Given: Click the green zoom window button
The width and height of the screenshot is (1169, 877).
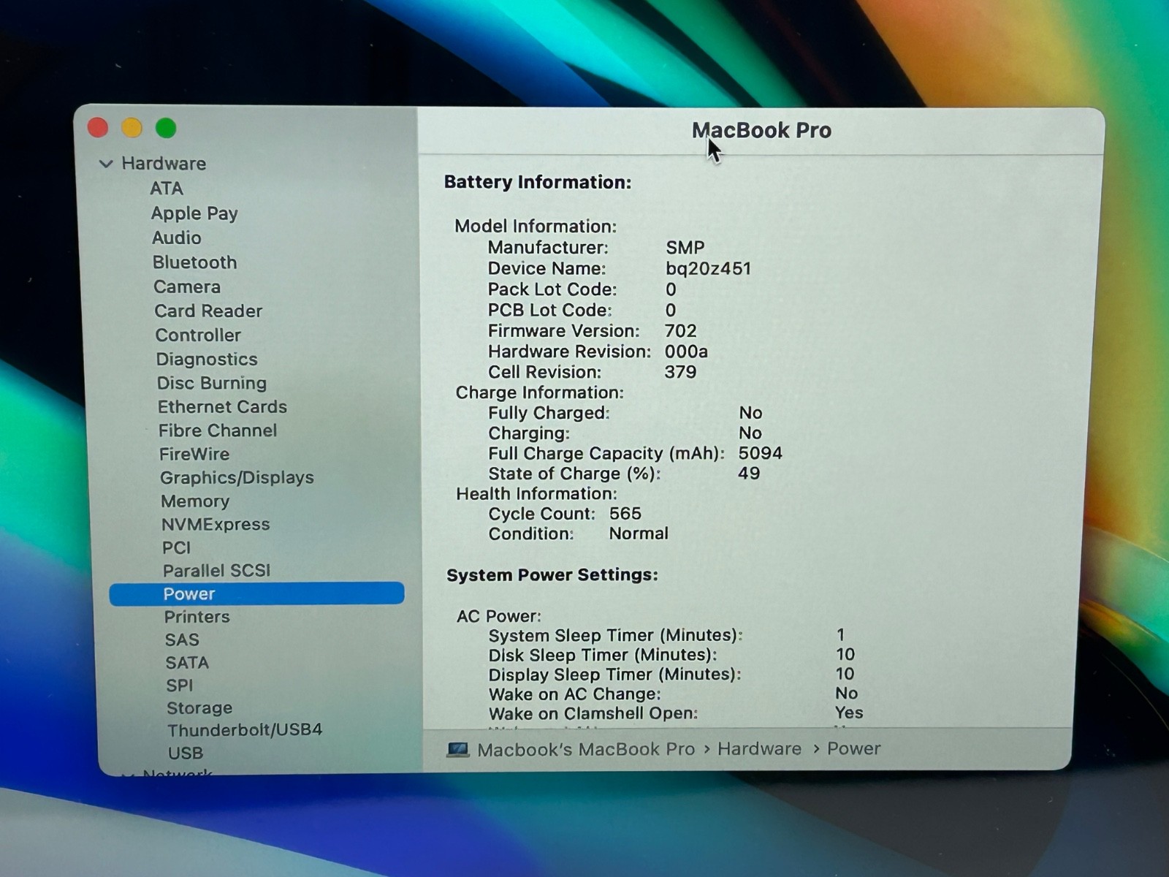Looking at the screenshot, I should pyautogui.click(x=166, y=128).
